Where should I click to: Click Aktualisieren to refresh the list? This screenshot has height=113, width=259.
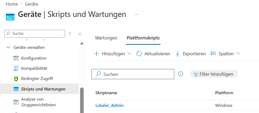[153, 54]
